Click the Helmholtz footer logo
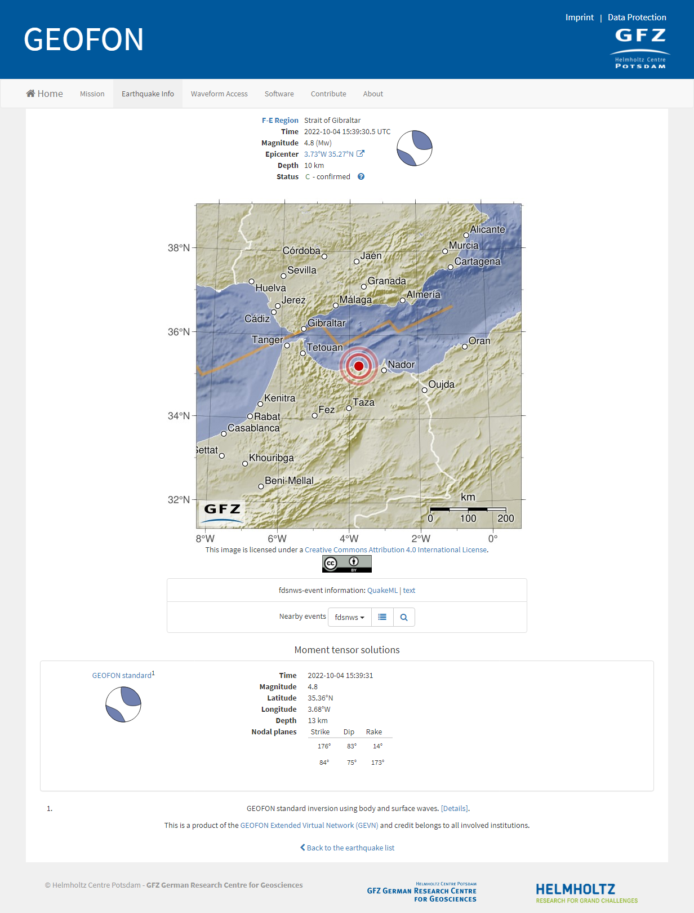694x913 pixels. coord(587,893)
